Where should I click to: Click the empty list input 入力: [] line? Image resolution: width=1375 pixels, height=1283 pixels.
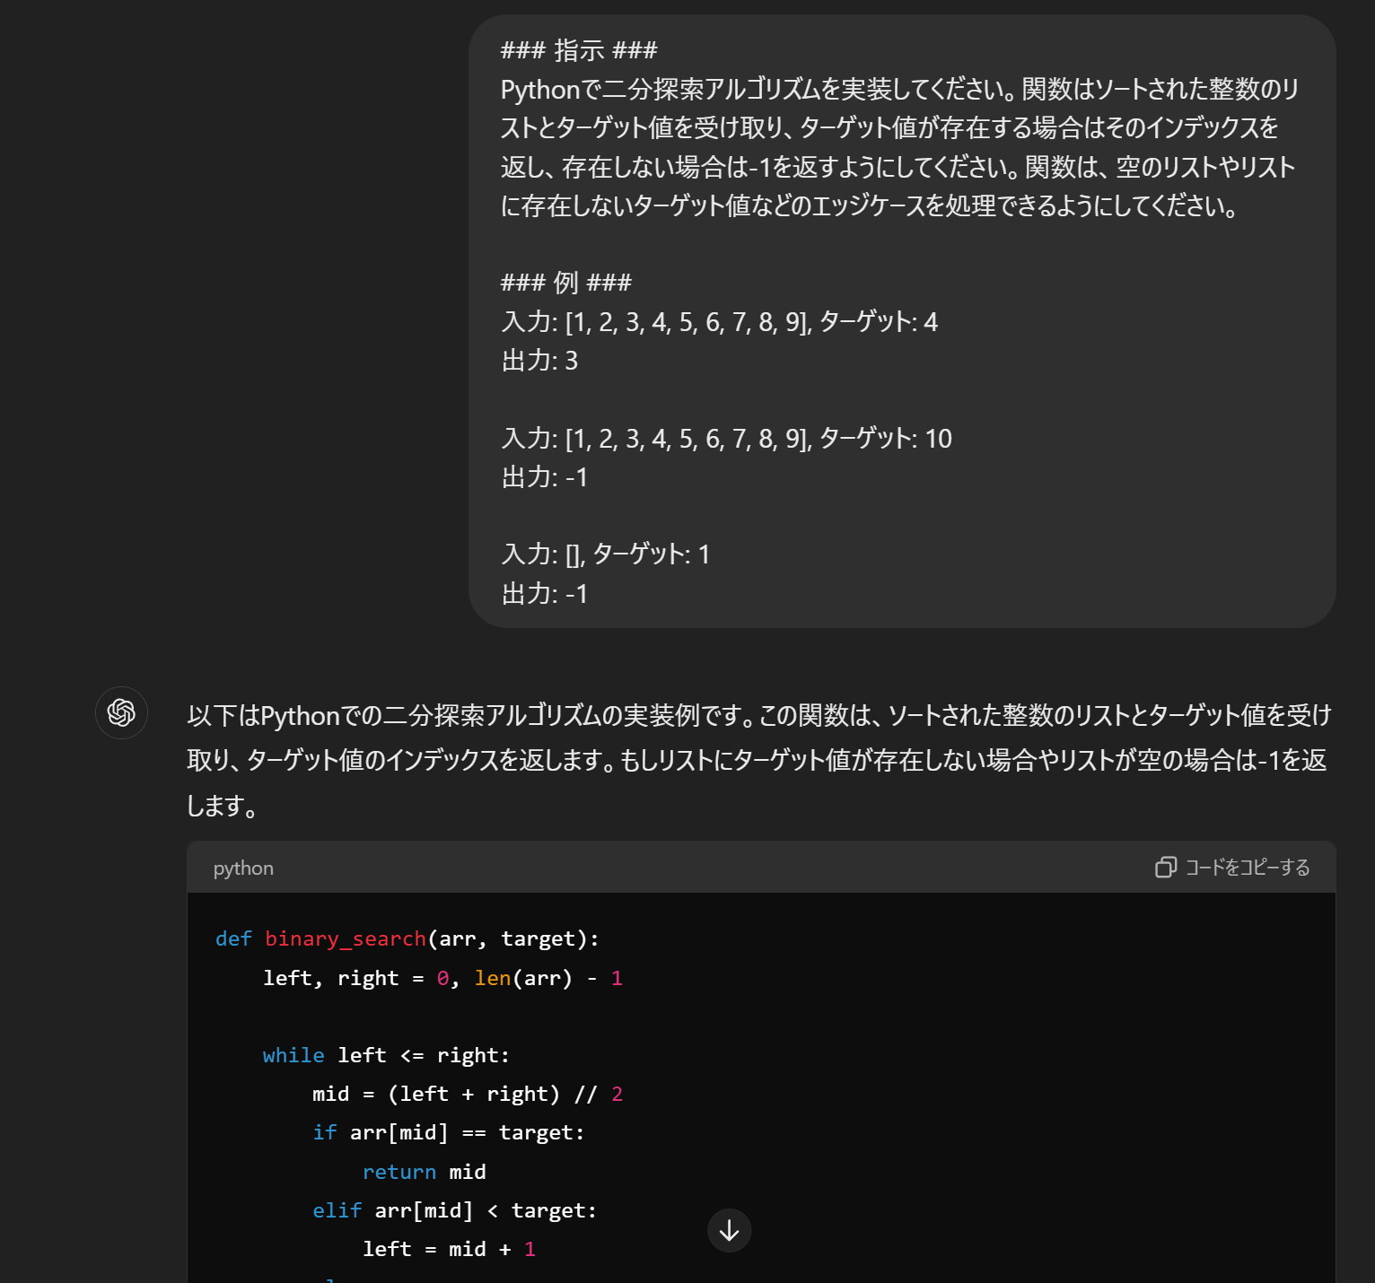[605, 554]
